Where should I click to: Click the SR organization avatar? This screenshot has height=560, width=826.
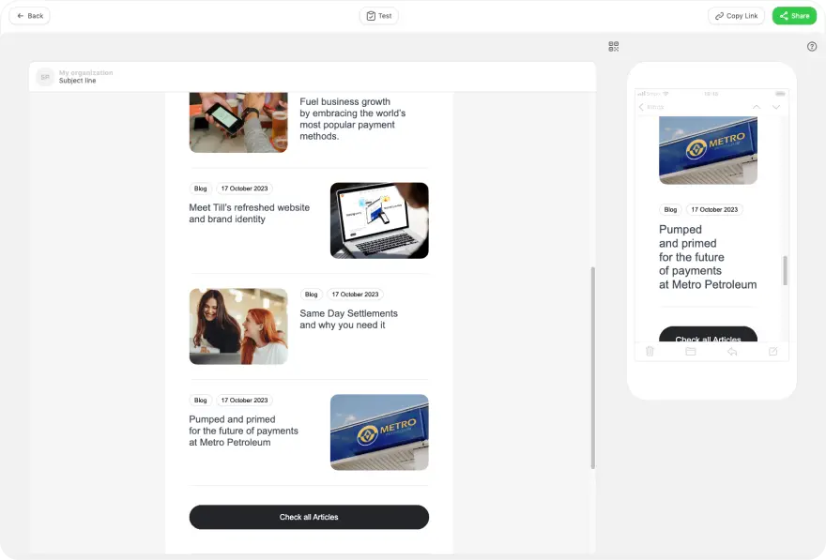tap(45, 77)
